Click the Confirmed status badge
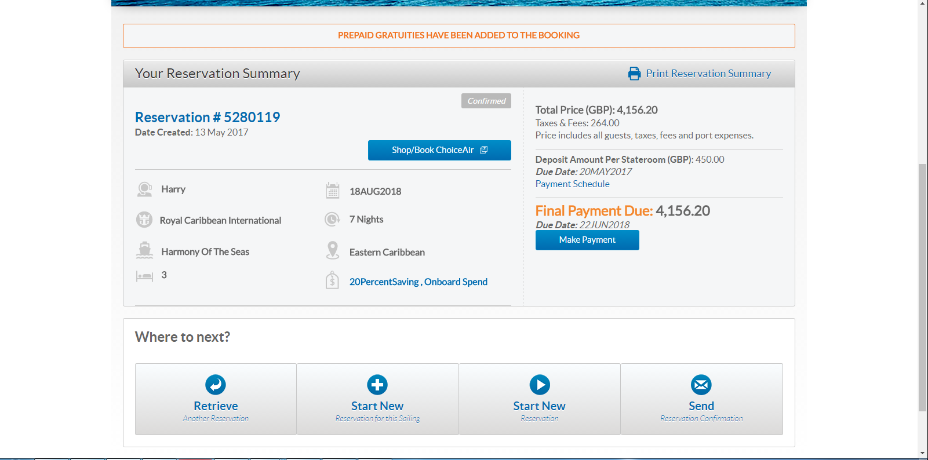This screenshot has width=928, height=460. pyautogui.click(x=486, y=101)
